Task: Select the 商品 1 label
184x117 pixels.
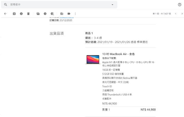Action: [x=89, y=33]
